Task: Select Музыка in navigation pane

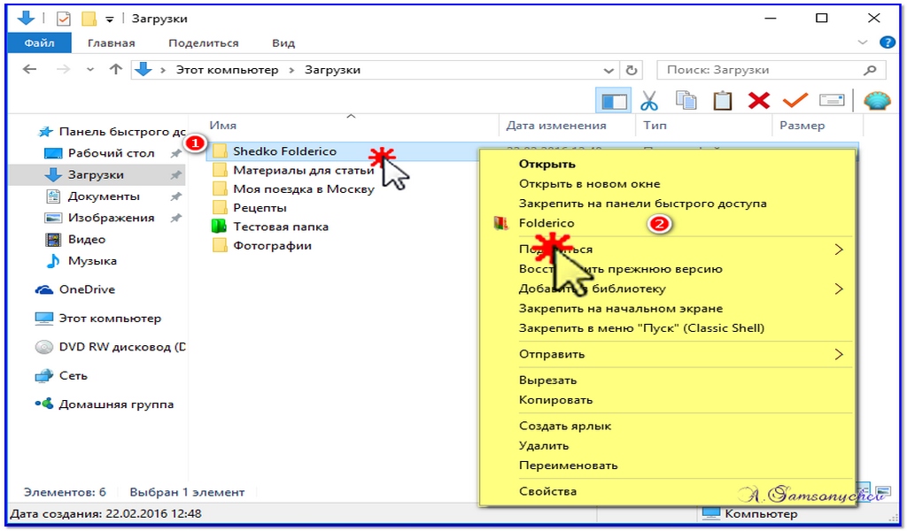Action: click(x=81, y=260)
